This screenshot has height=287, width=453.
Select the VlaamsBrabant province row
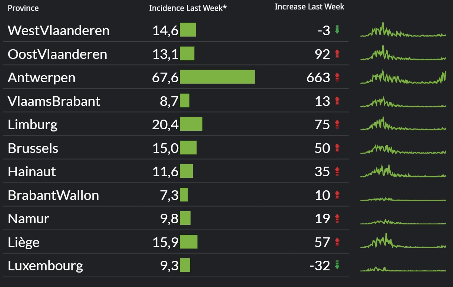(54, 101)
